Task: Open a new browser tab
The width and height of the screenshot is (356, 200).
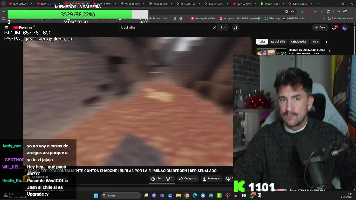Action: (x=318, y=4)
